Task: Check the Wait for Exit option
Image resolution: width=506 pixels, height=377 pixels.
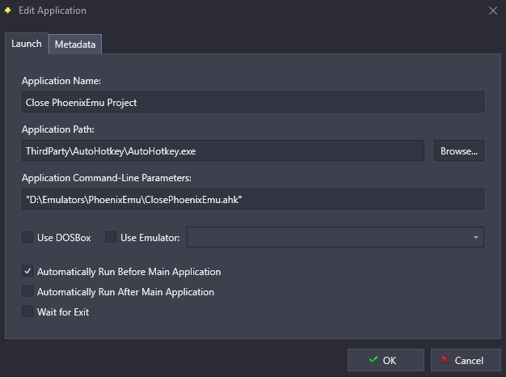Action: pyautogui.click(x=27, y=311)
